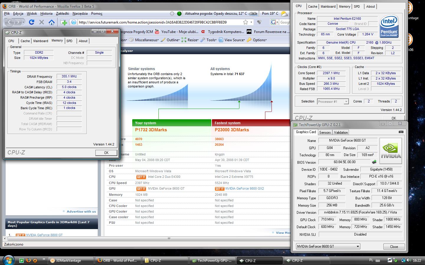This screenshot has width=425, height=265.
Task: Open Cache tab in processor CPU-Z window
Action: click(313, 6)
